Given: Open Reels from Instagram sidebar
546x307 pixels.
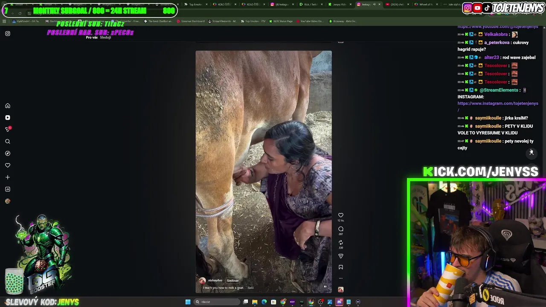Looking at the screenshot, I should coord(8,118).
